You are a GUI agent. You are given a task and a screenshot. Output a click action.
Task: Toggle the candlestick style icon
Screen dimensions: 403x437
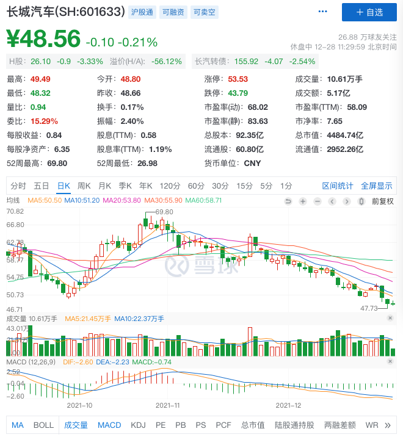(361, 201)
